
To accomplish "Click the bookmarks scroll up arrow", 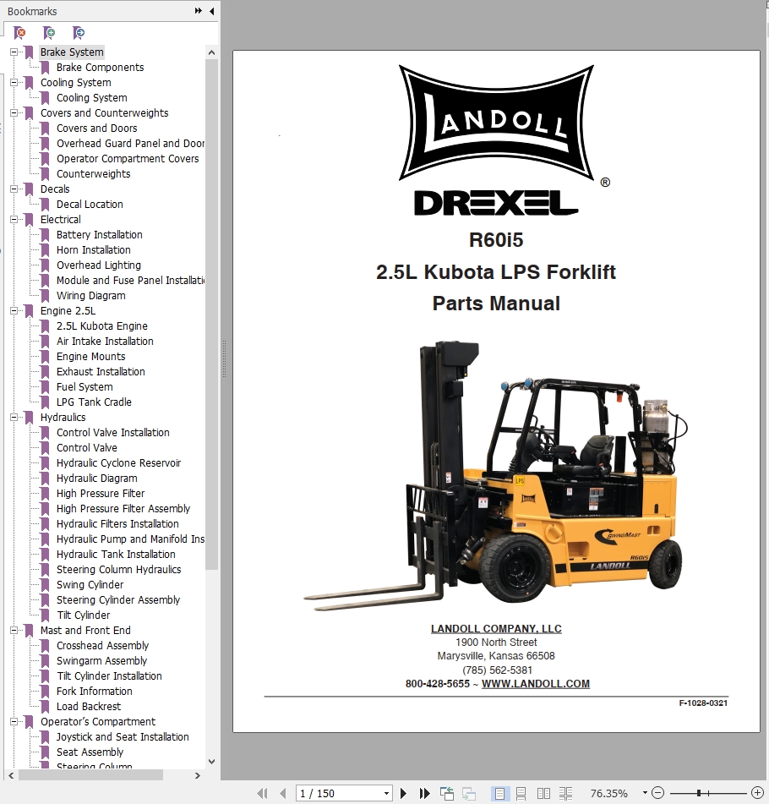I will (211, 52).
